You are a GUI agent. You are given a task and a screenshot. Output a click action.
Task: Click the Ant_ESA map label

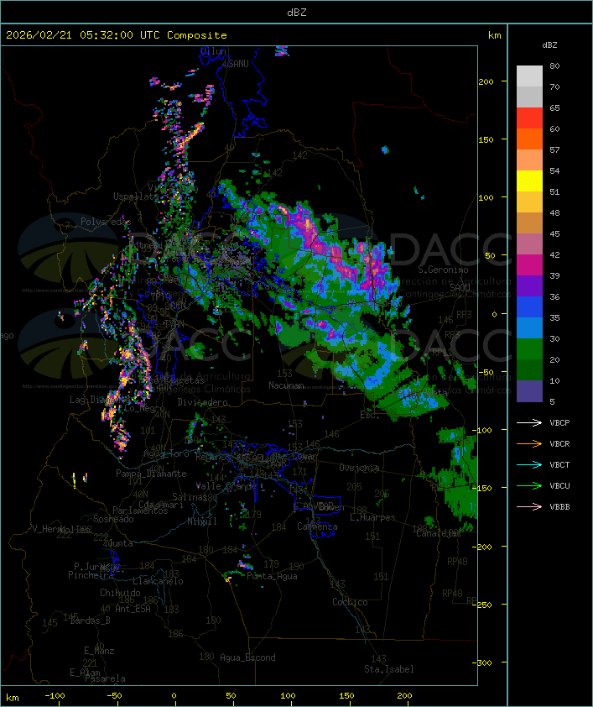133,609
